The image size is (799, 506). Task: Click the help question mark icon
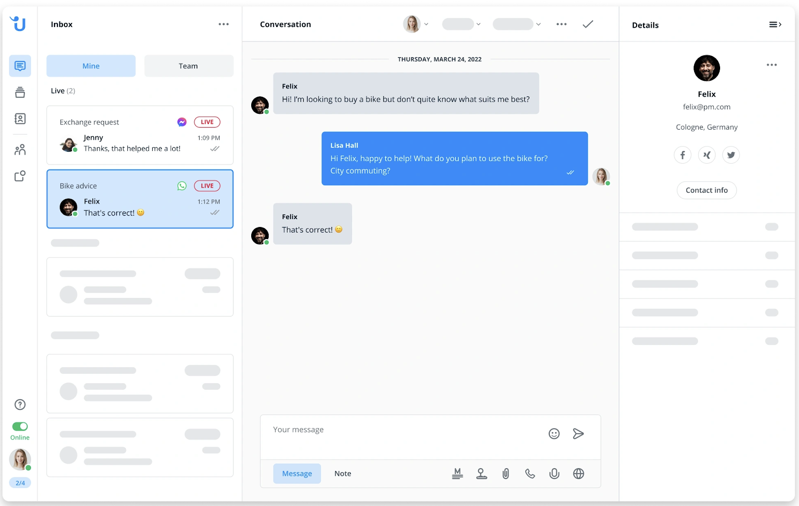20,405
